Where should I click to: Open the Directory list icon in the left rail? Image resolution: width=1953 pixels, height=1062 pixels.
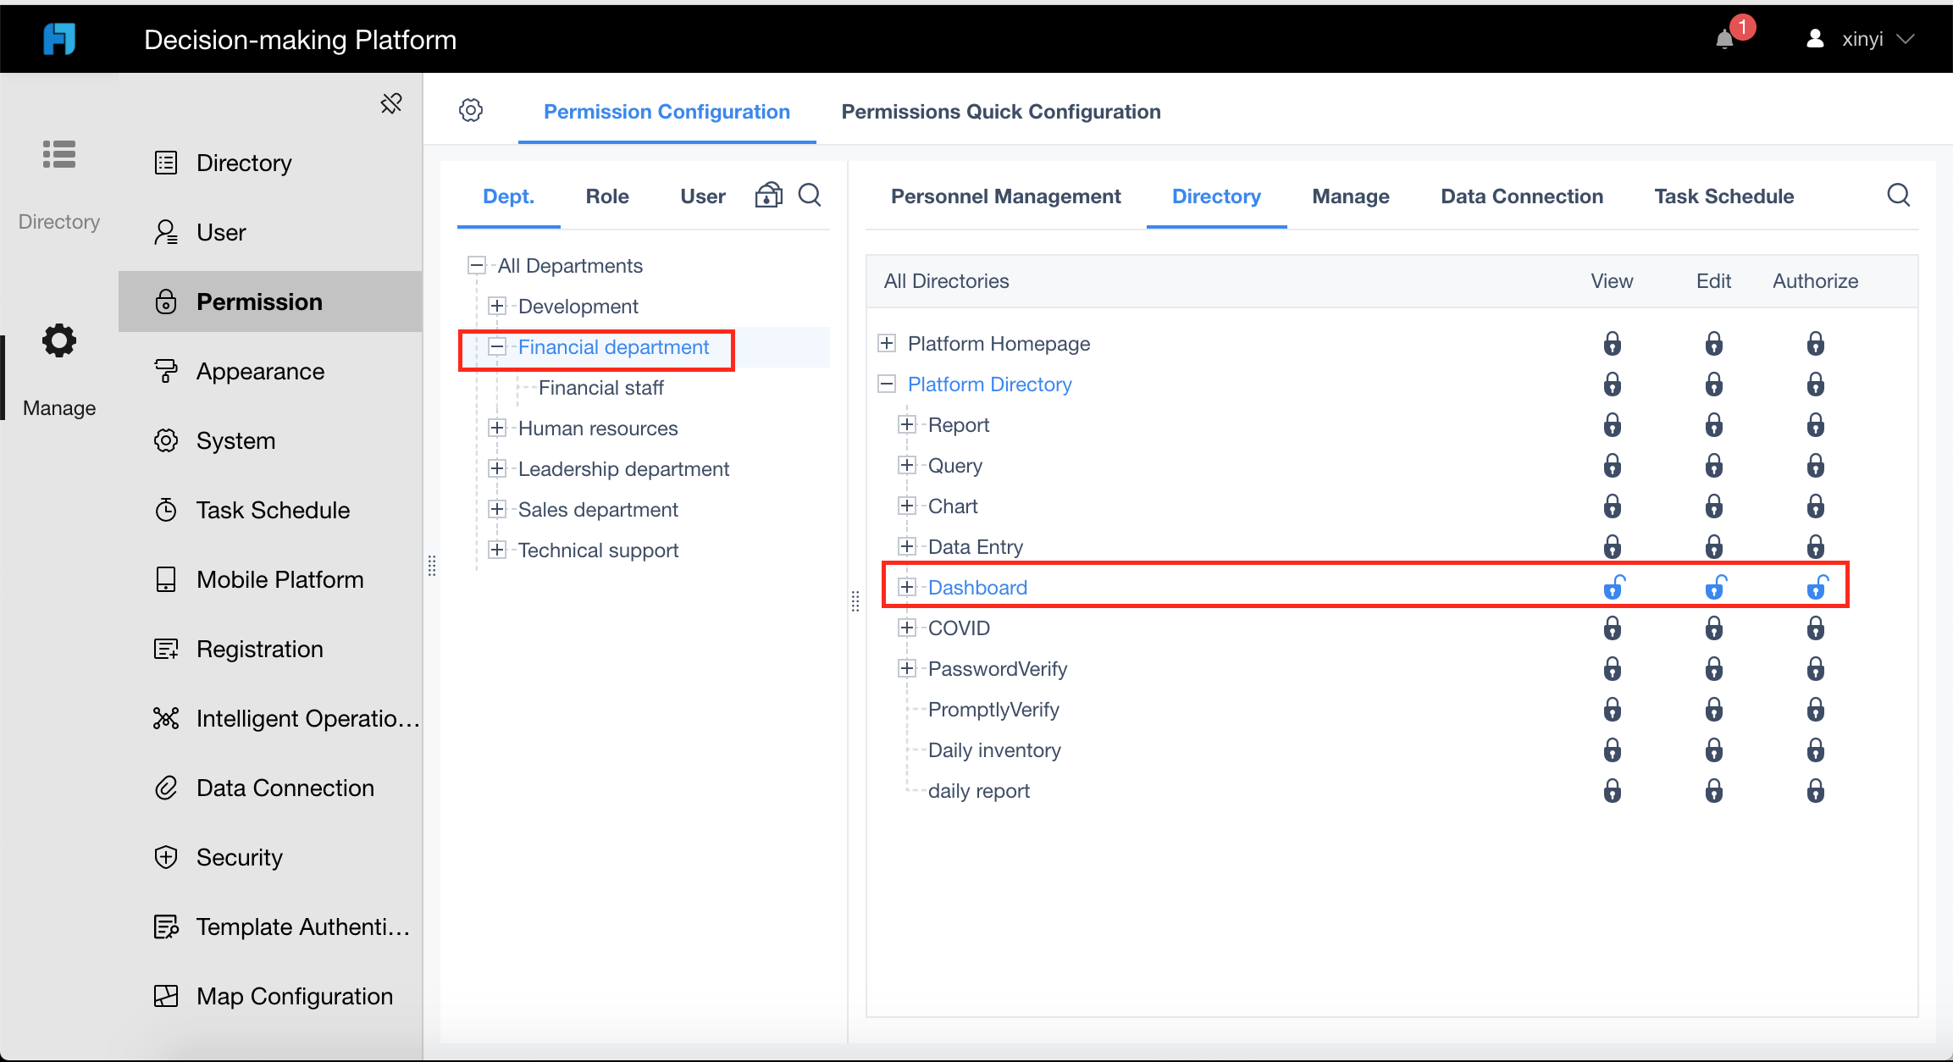point(59,155)
